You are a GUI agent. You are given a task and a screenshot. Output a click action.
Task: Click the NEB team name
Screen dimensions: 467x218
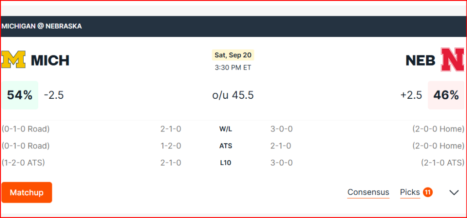point(420,60)
